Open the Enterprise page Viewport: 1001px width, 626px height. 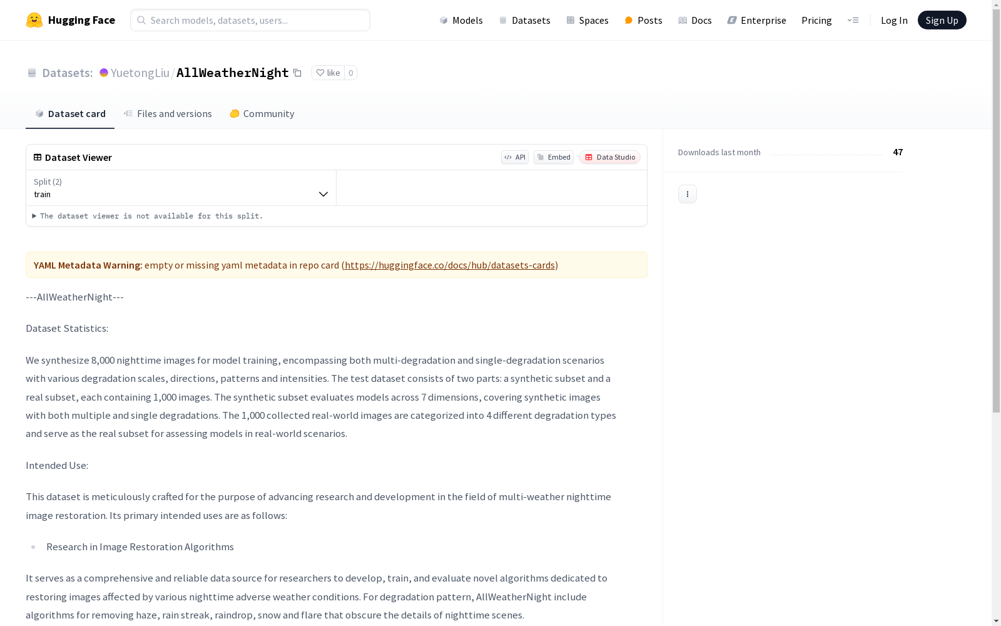757,20
